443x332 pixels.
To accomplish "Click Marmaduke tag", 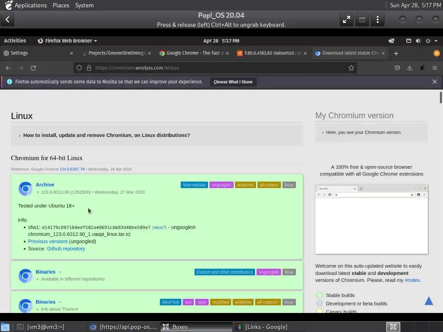I will 194,185.
